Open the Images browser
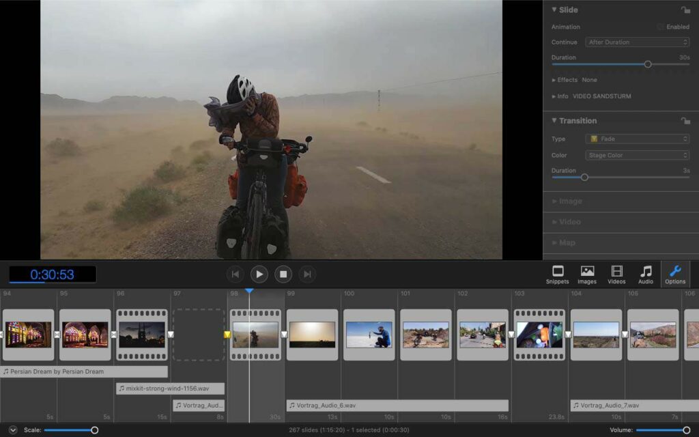The image size is (699, 437). 586,274
